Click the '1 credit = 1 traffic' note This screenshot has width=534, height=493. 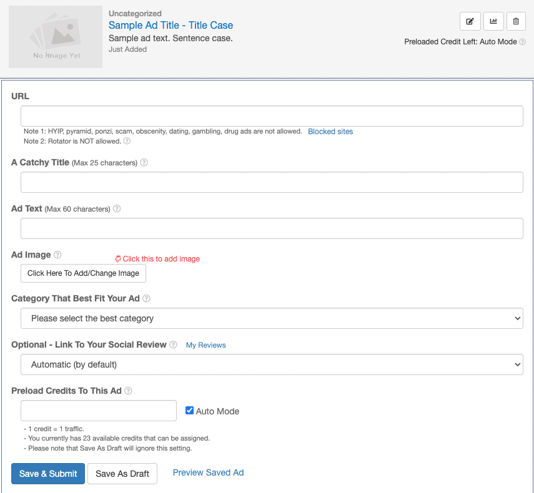pos(54,429)
